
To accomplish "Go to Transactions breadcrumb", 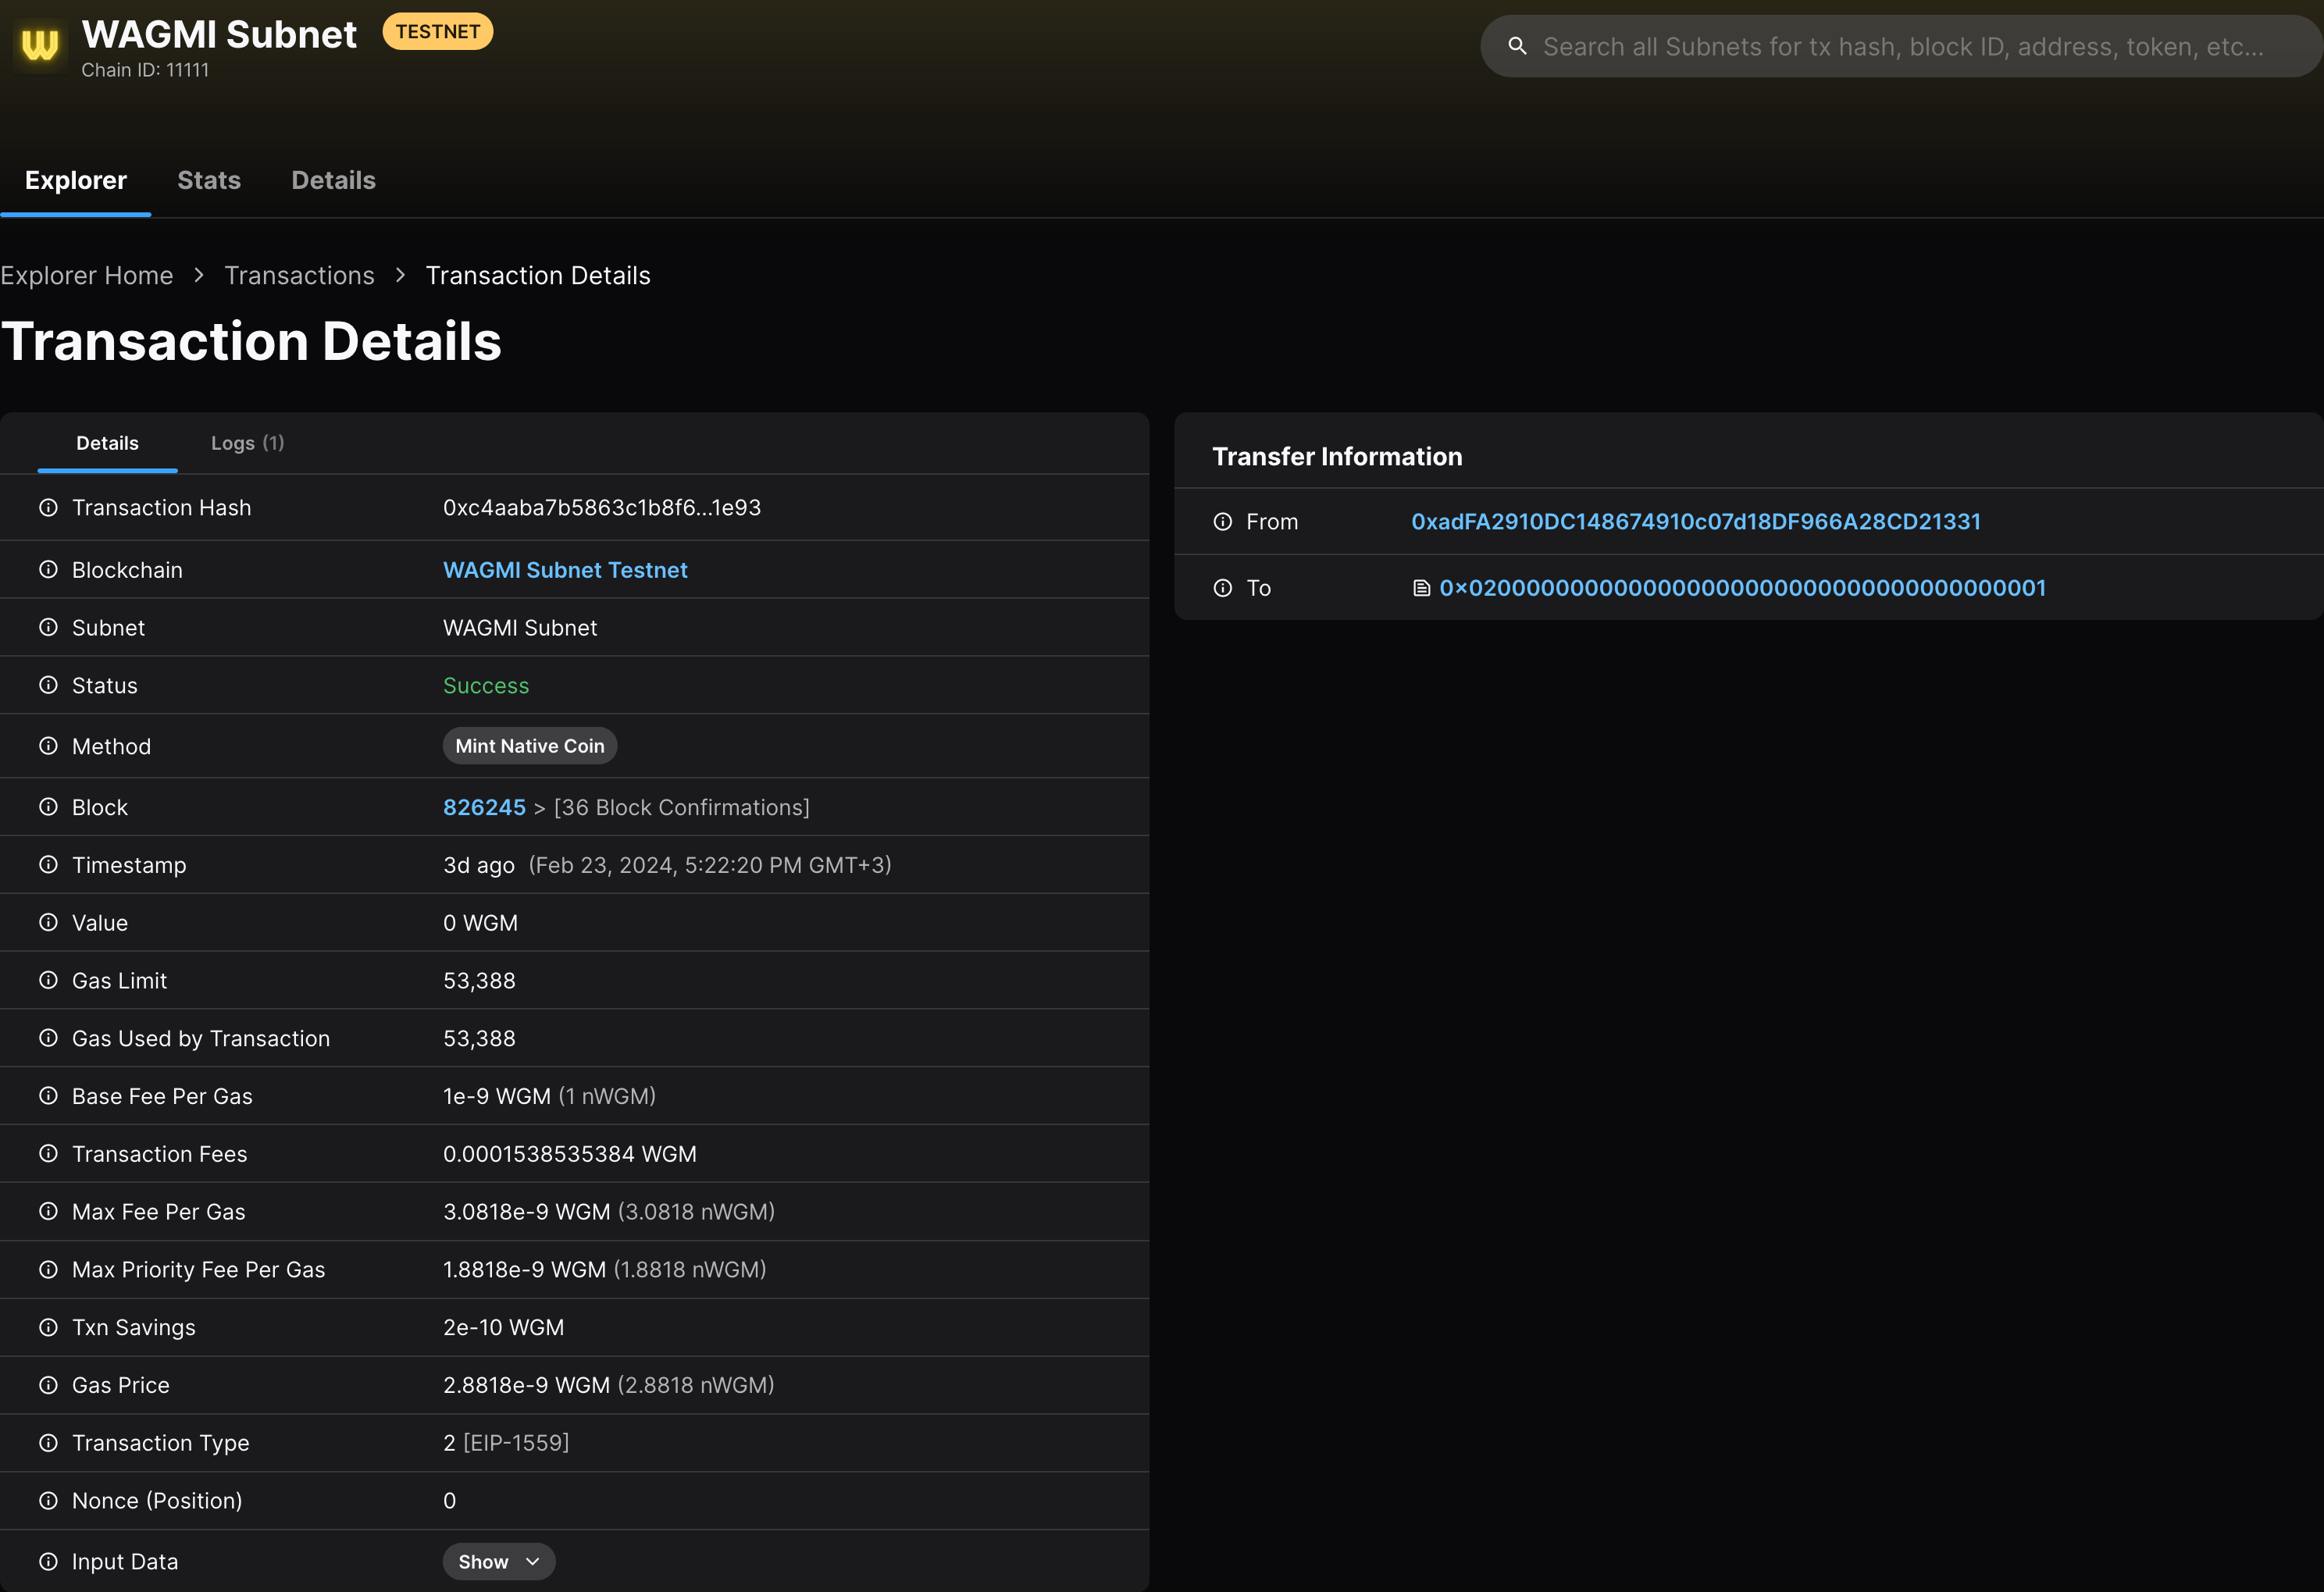I will point(299,275).
